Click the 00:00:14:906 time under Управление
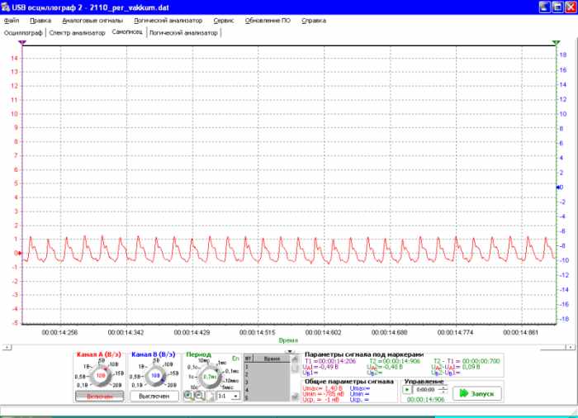The image size is (578, 418). (426, 400)
